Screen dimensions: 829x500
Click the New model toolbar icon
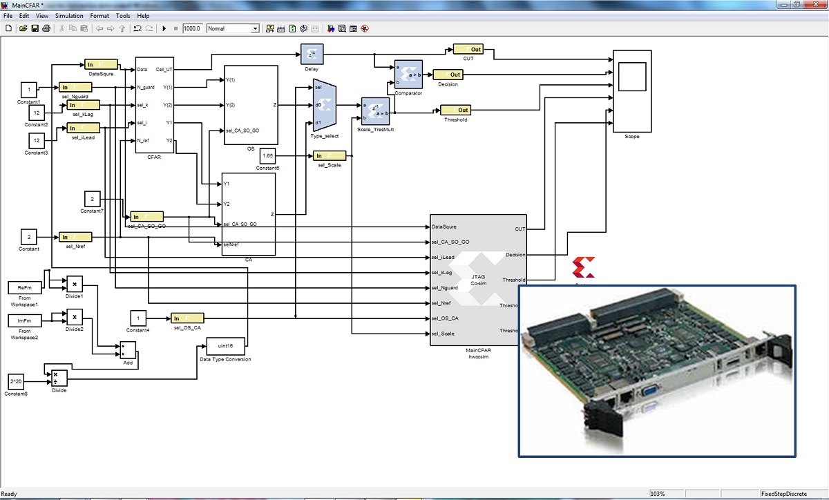click(x=9, y=28)
